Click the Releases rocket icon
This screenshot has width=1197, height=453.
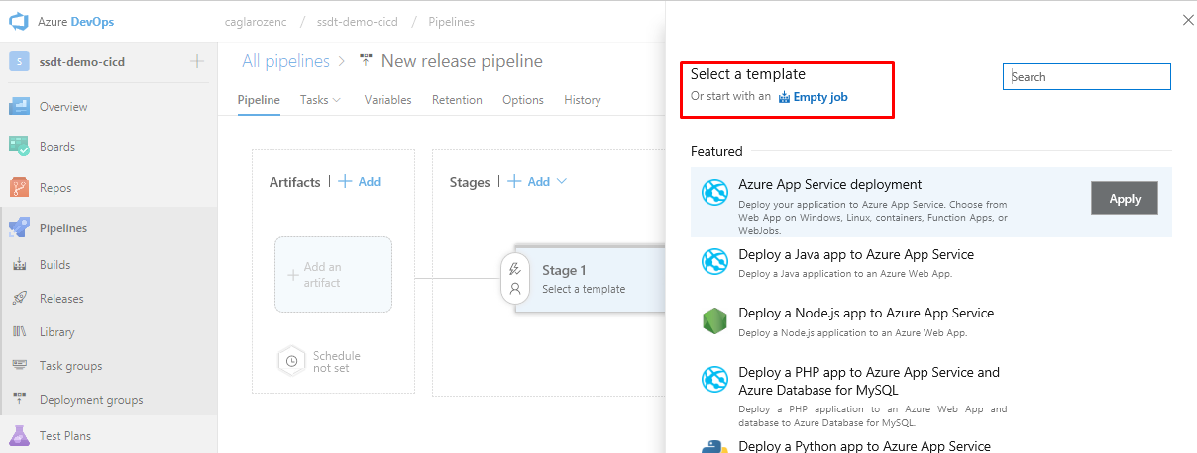19,299
